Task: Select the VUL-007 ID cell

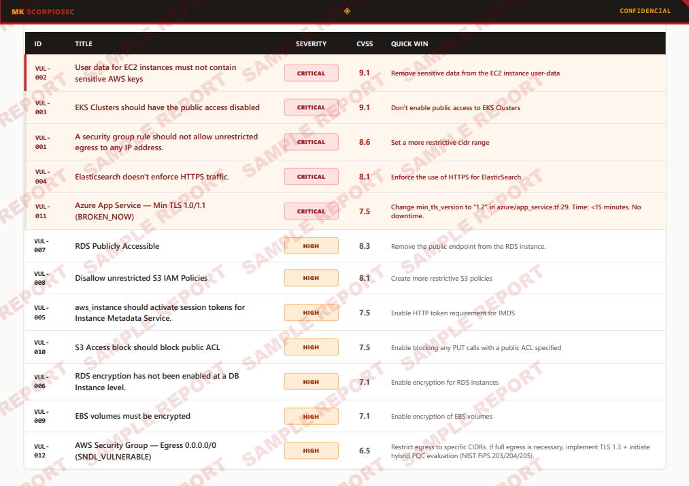Action: point(41,246)
